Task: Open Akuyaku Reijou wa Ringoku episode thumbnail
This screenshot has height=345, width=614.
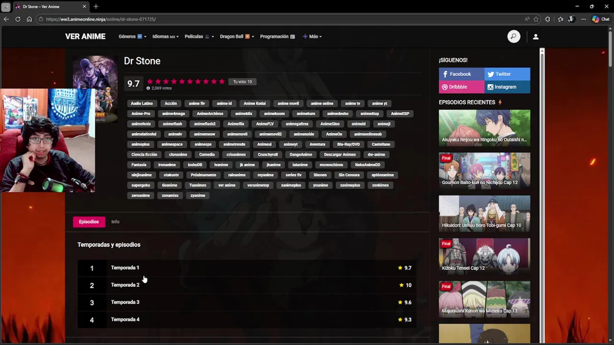Action: tap(484, 127)
